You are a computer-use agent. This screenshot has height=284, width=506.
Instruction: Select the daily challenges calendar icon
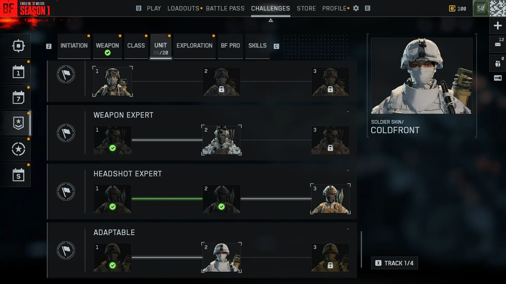(x=18, y=72)
